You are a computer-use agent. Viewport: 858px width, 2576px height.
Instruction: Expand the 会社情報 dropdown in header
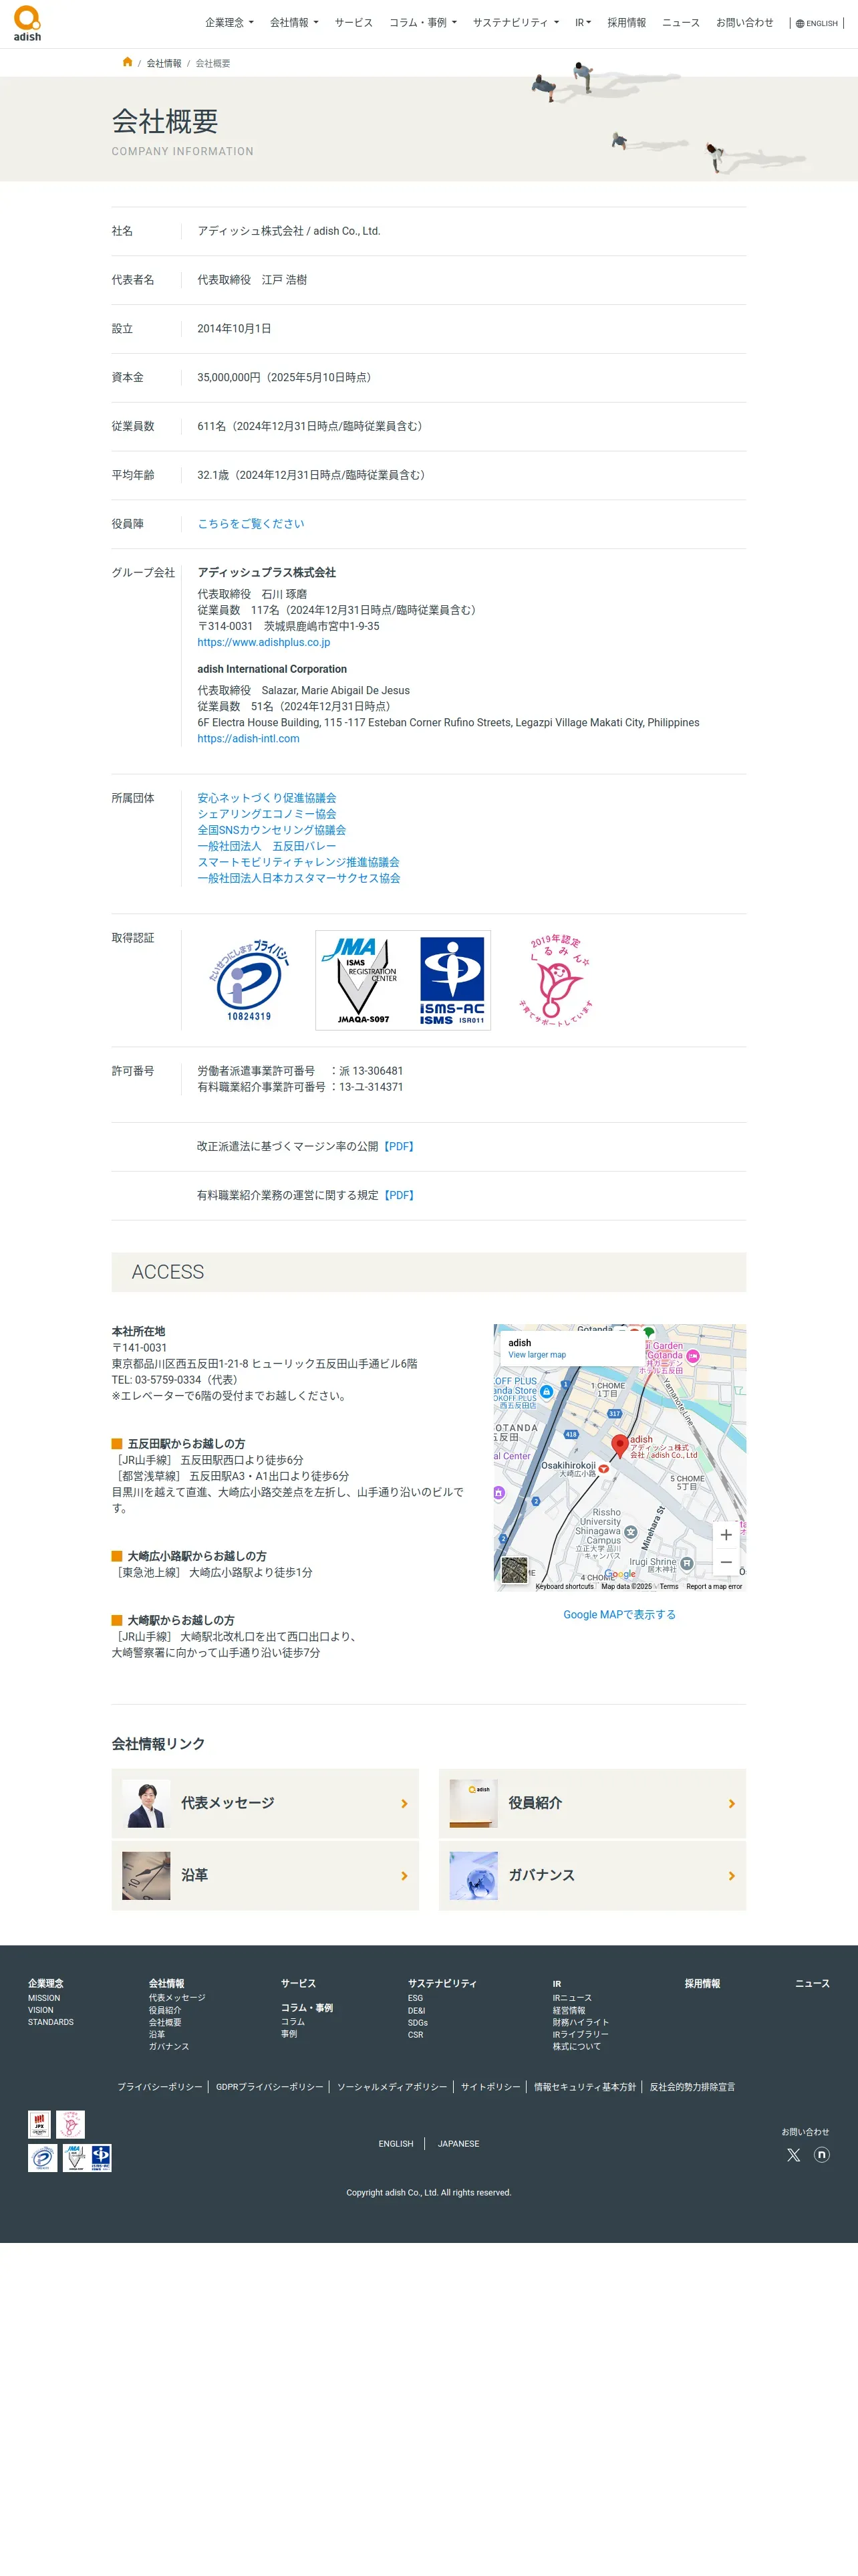click(x=293, y=22)
